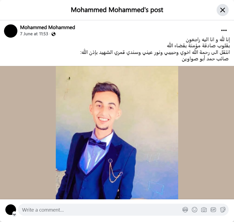Attach a photo using the camera icon
Image resolution: width=234 pixels, height=222 pixels.
(204, 210)
